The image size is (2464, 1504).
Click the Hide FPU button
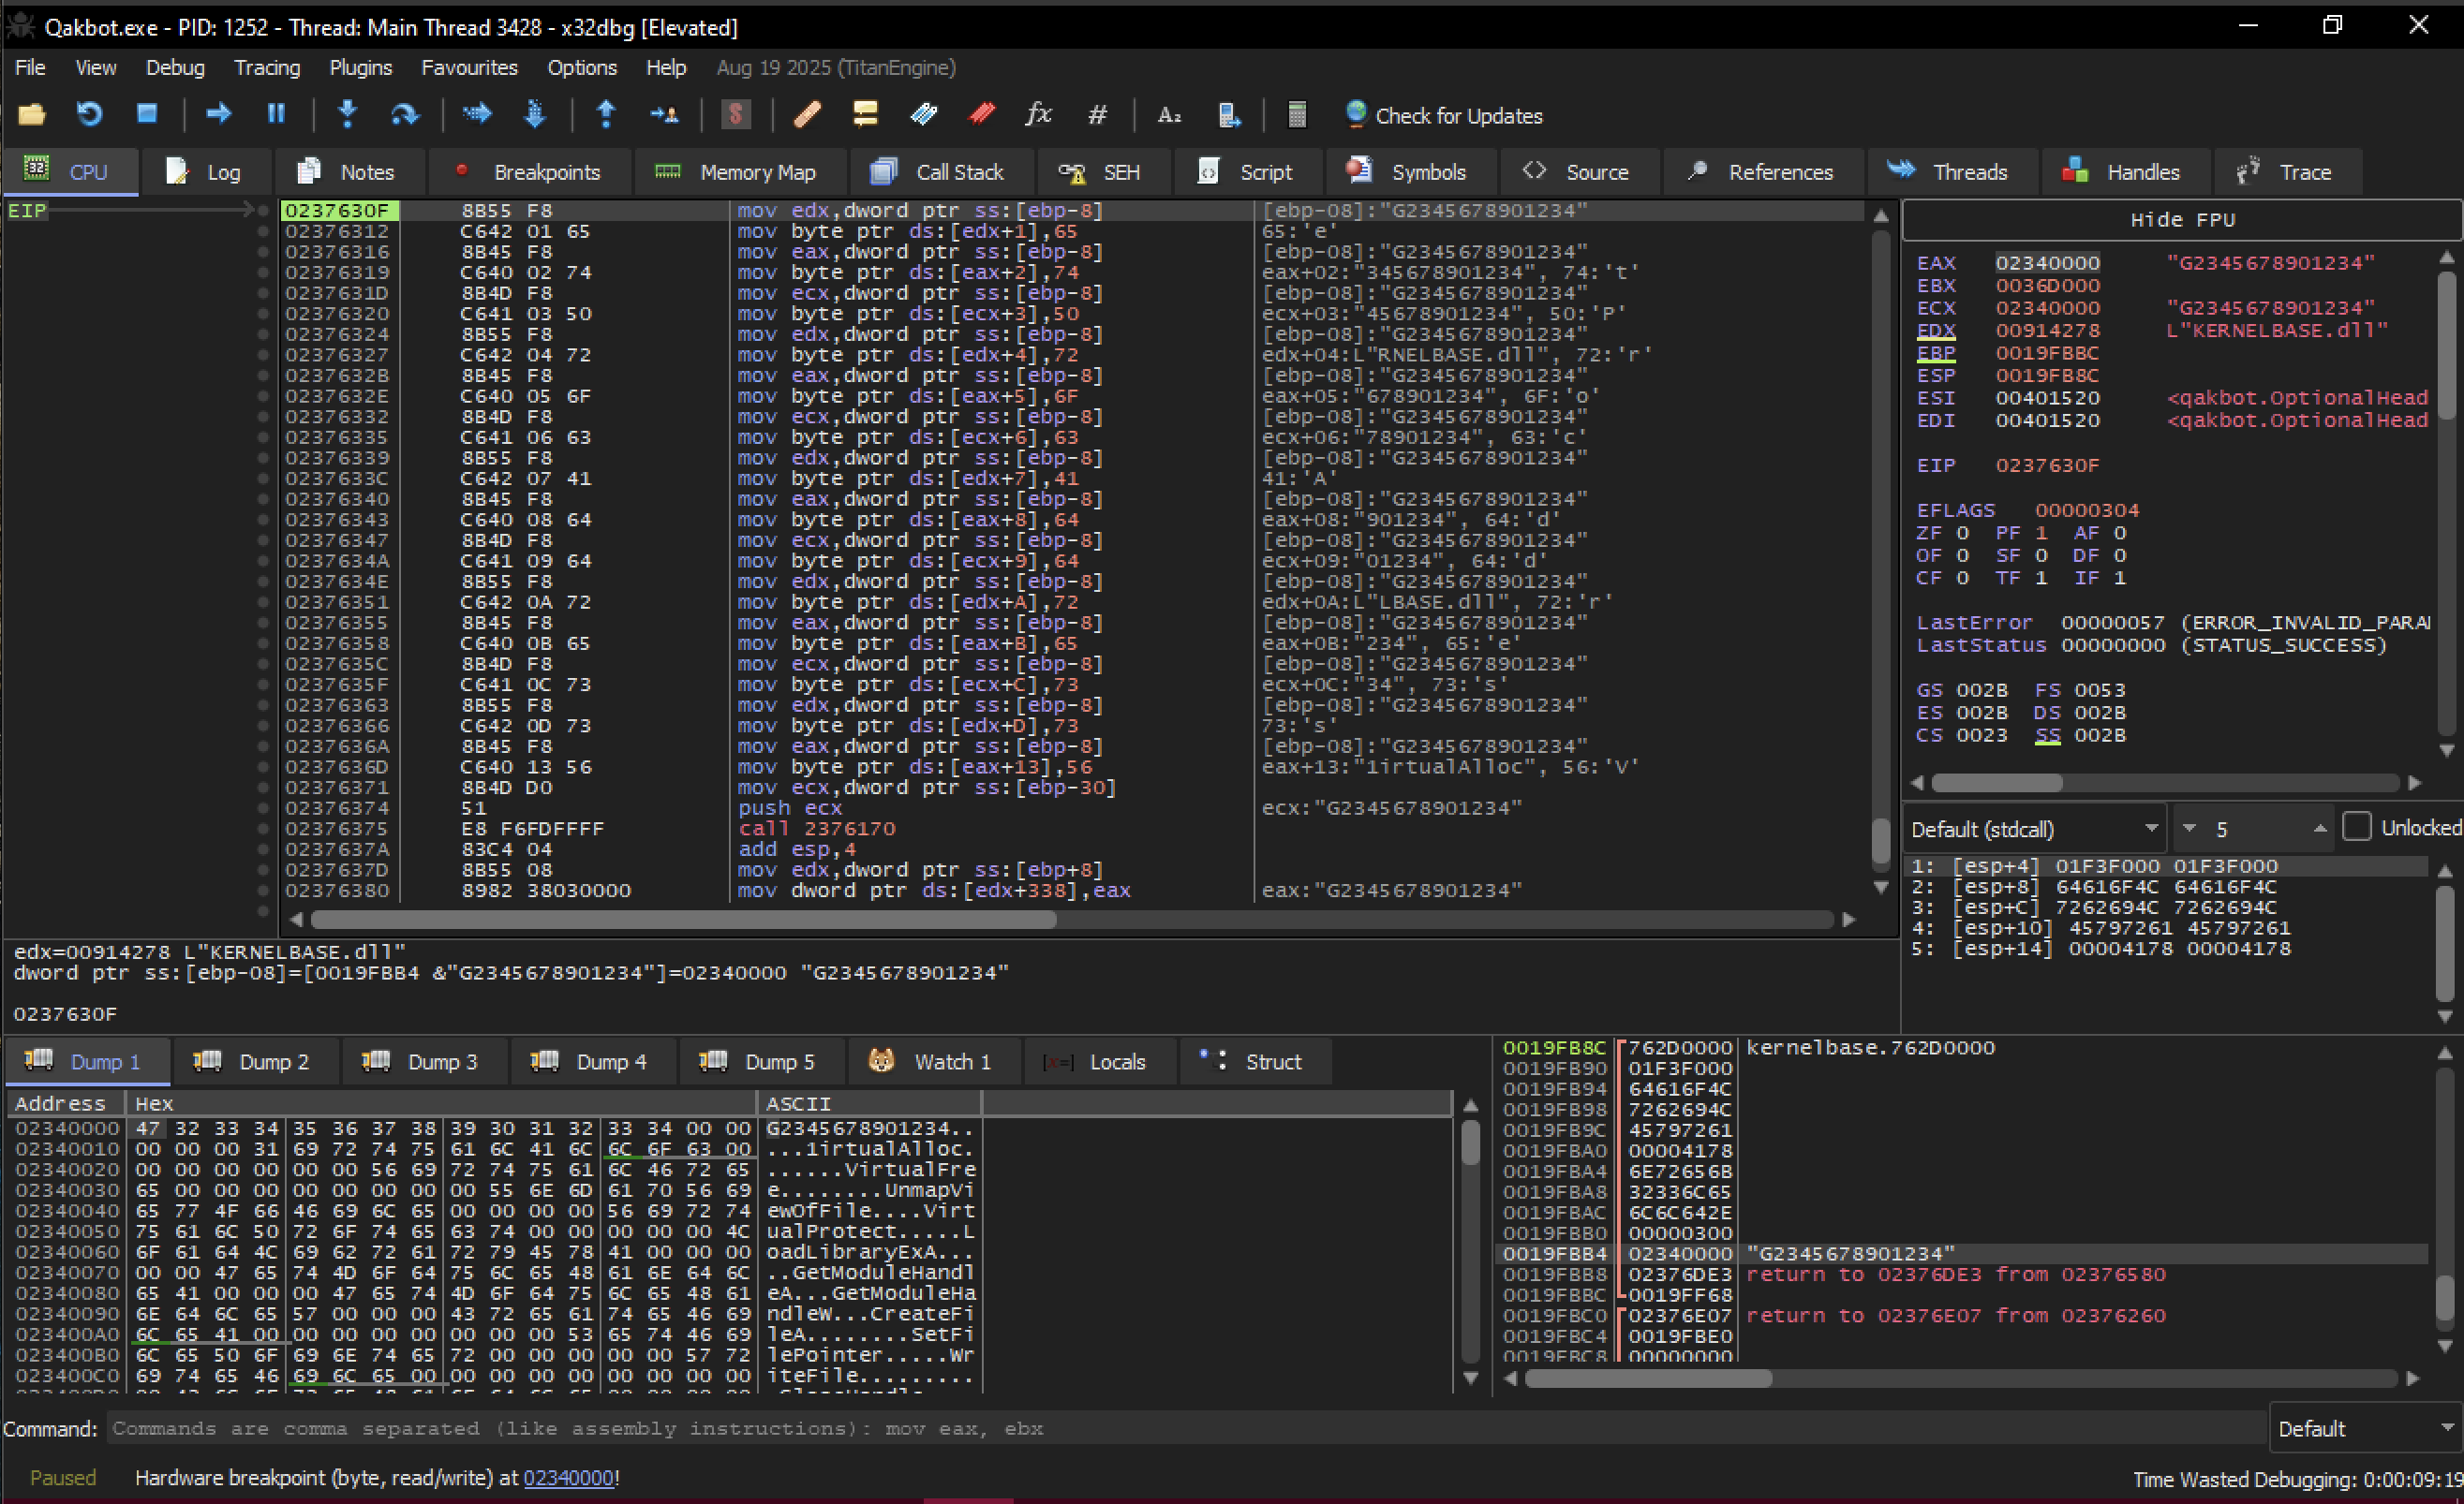point(2182,220)
